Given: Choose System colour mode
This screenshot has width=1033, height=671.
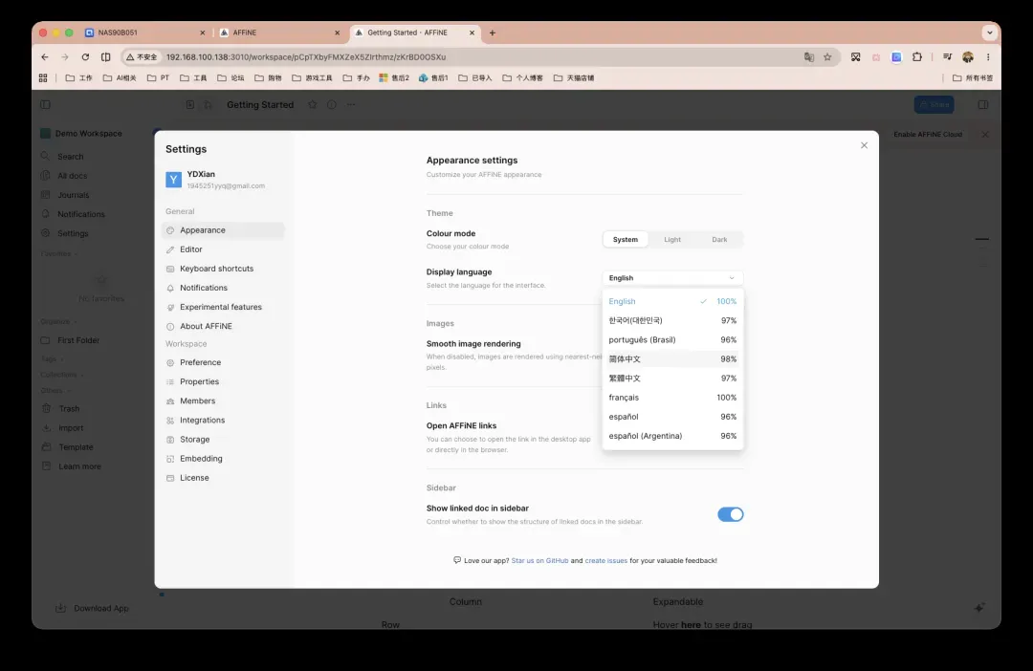Looking at the screenshot, I should (x=626, y=240).
